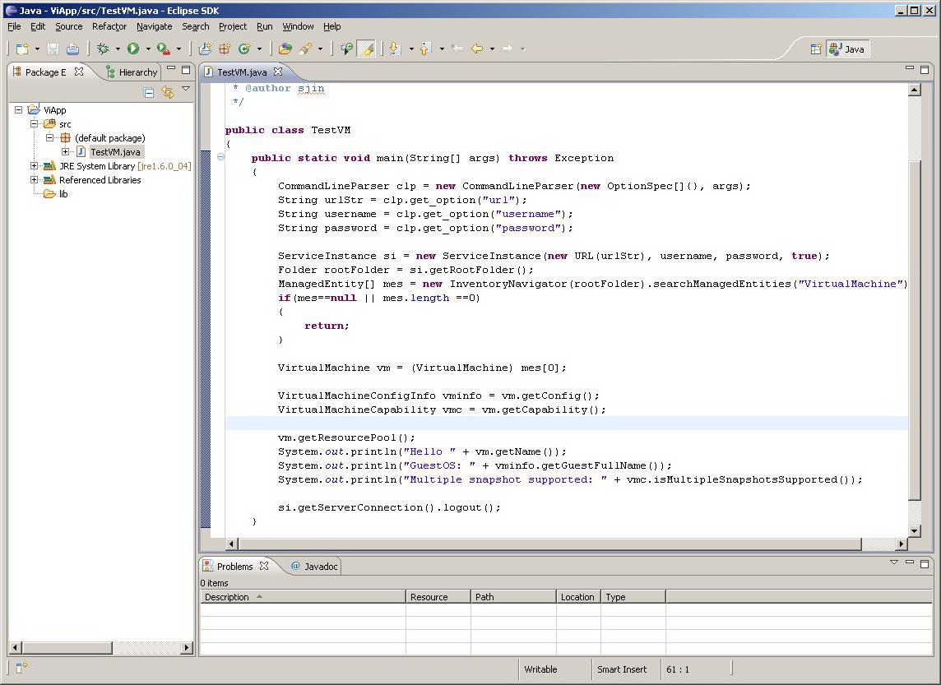Open Search dropdown arrow
The width and height of the screenshot is (941, 685).
320,49
